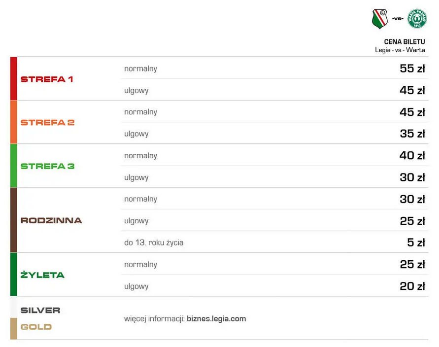439x347 pixels.
Task: Click the Legia Warszawa club crest
Action: pos(380,19)
